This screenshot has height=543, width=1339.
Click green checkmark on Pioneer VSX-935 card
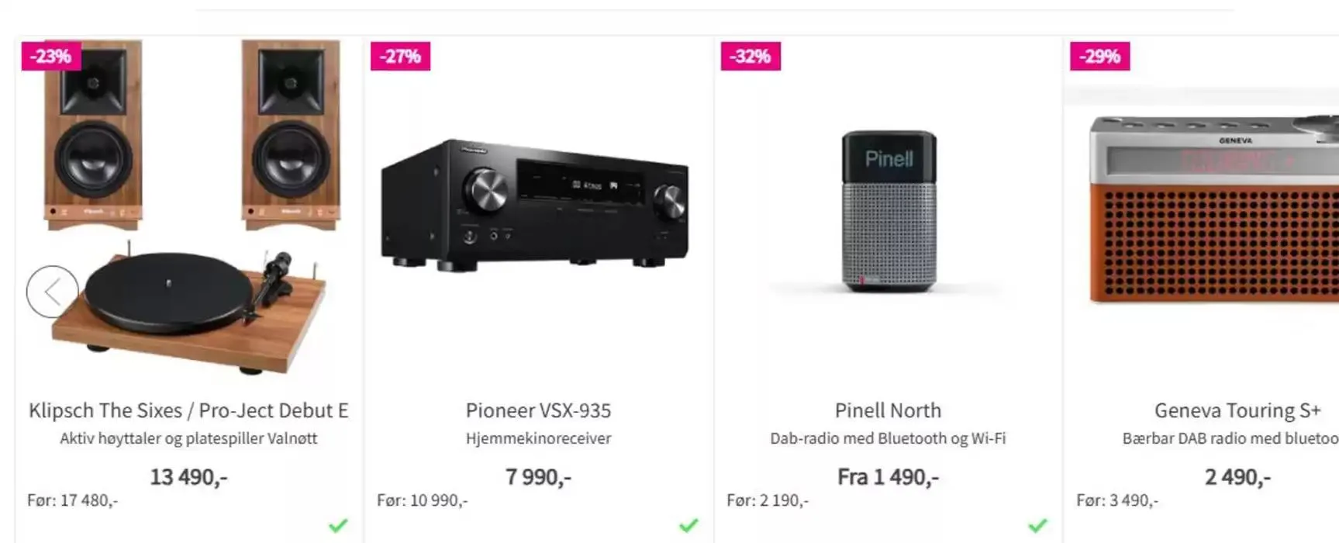(x=688, y=526)
